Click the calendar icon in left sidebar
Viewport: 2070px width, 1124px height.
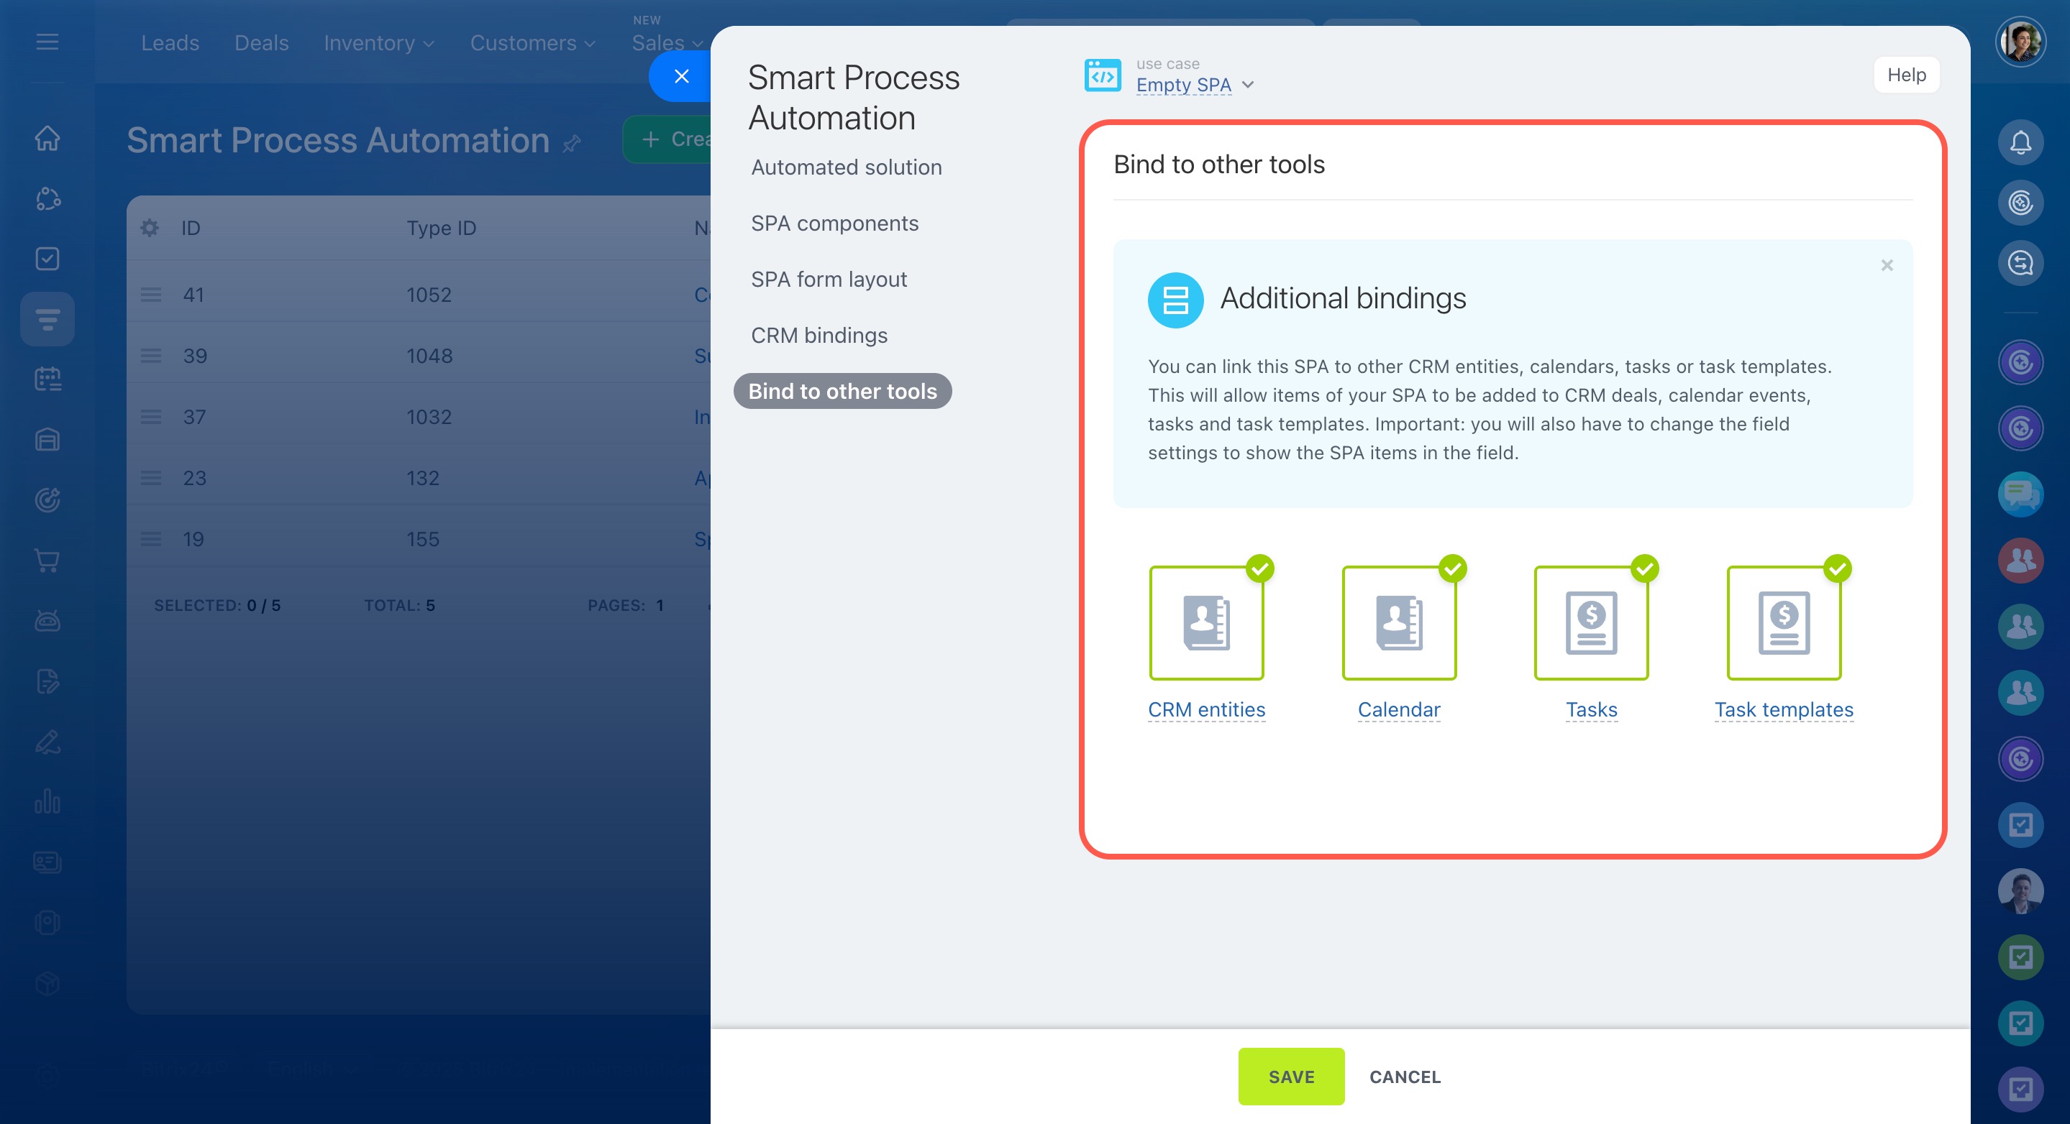click(x=47, y=379)
